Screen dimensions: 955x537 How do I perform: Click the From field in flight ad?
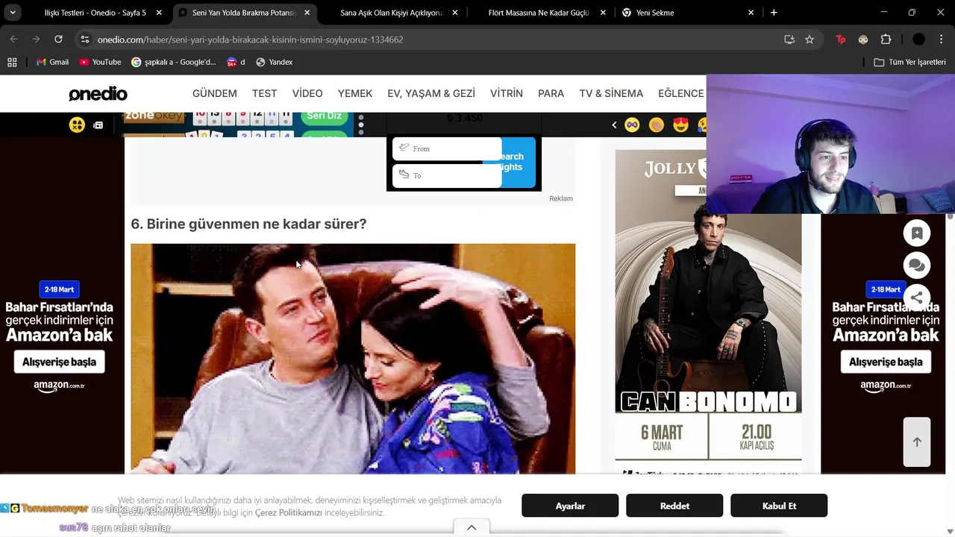pos(447,148)
